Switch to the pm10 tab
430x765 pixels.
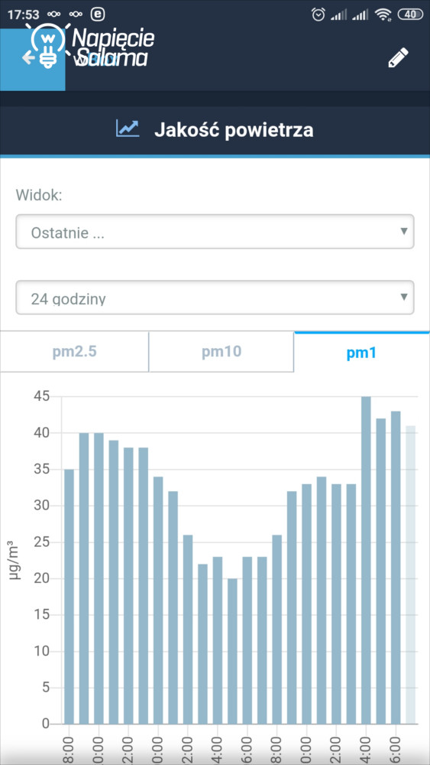pos(221,352)
